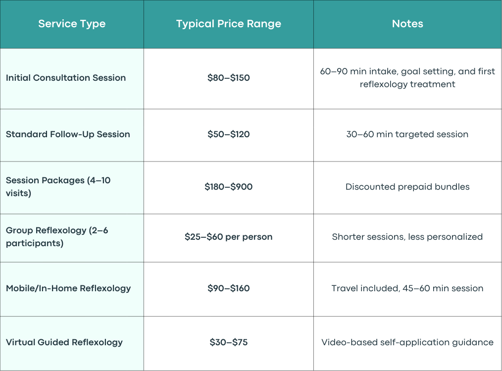
Task: Click the Travel included note cell
Action: 407,289
